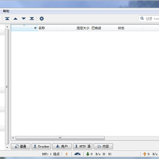Image resolution: width=159 pixels, height=159 pixels.
Task: Open the 帮助 (Help) menu
Action: [x=6, y=11]
